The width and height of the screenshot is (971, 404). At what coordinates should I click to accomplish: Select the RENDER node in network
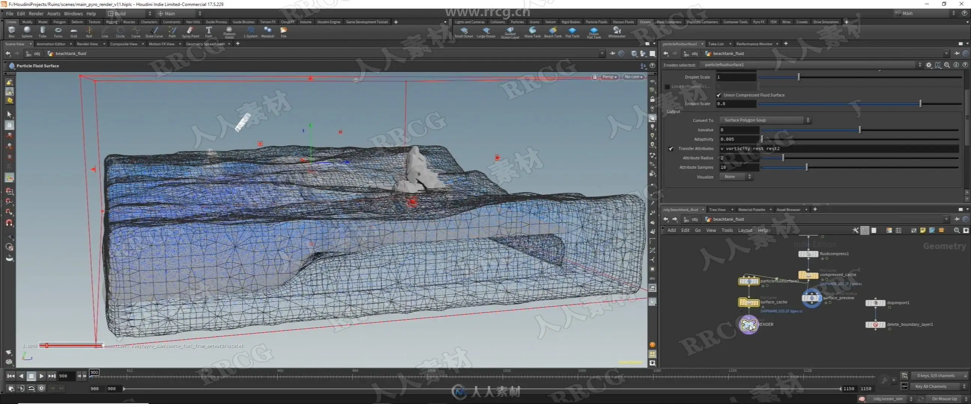click(748, 324)
